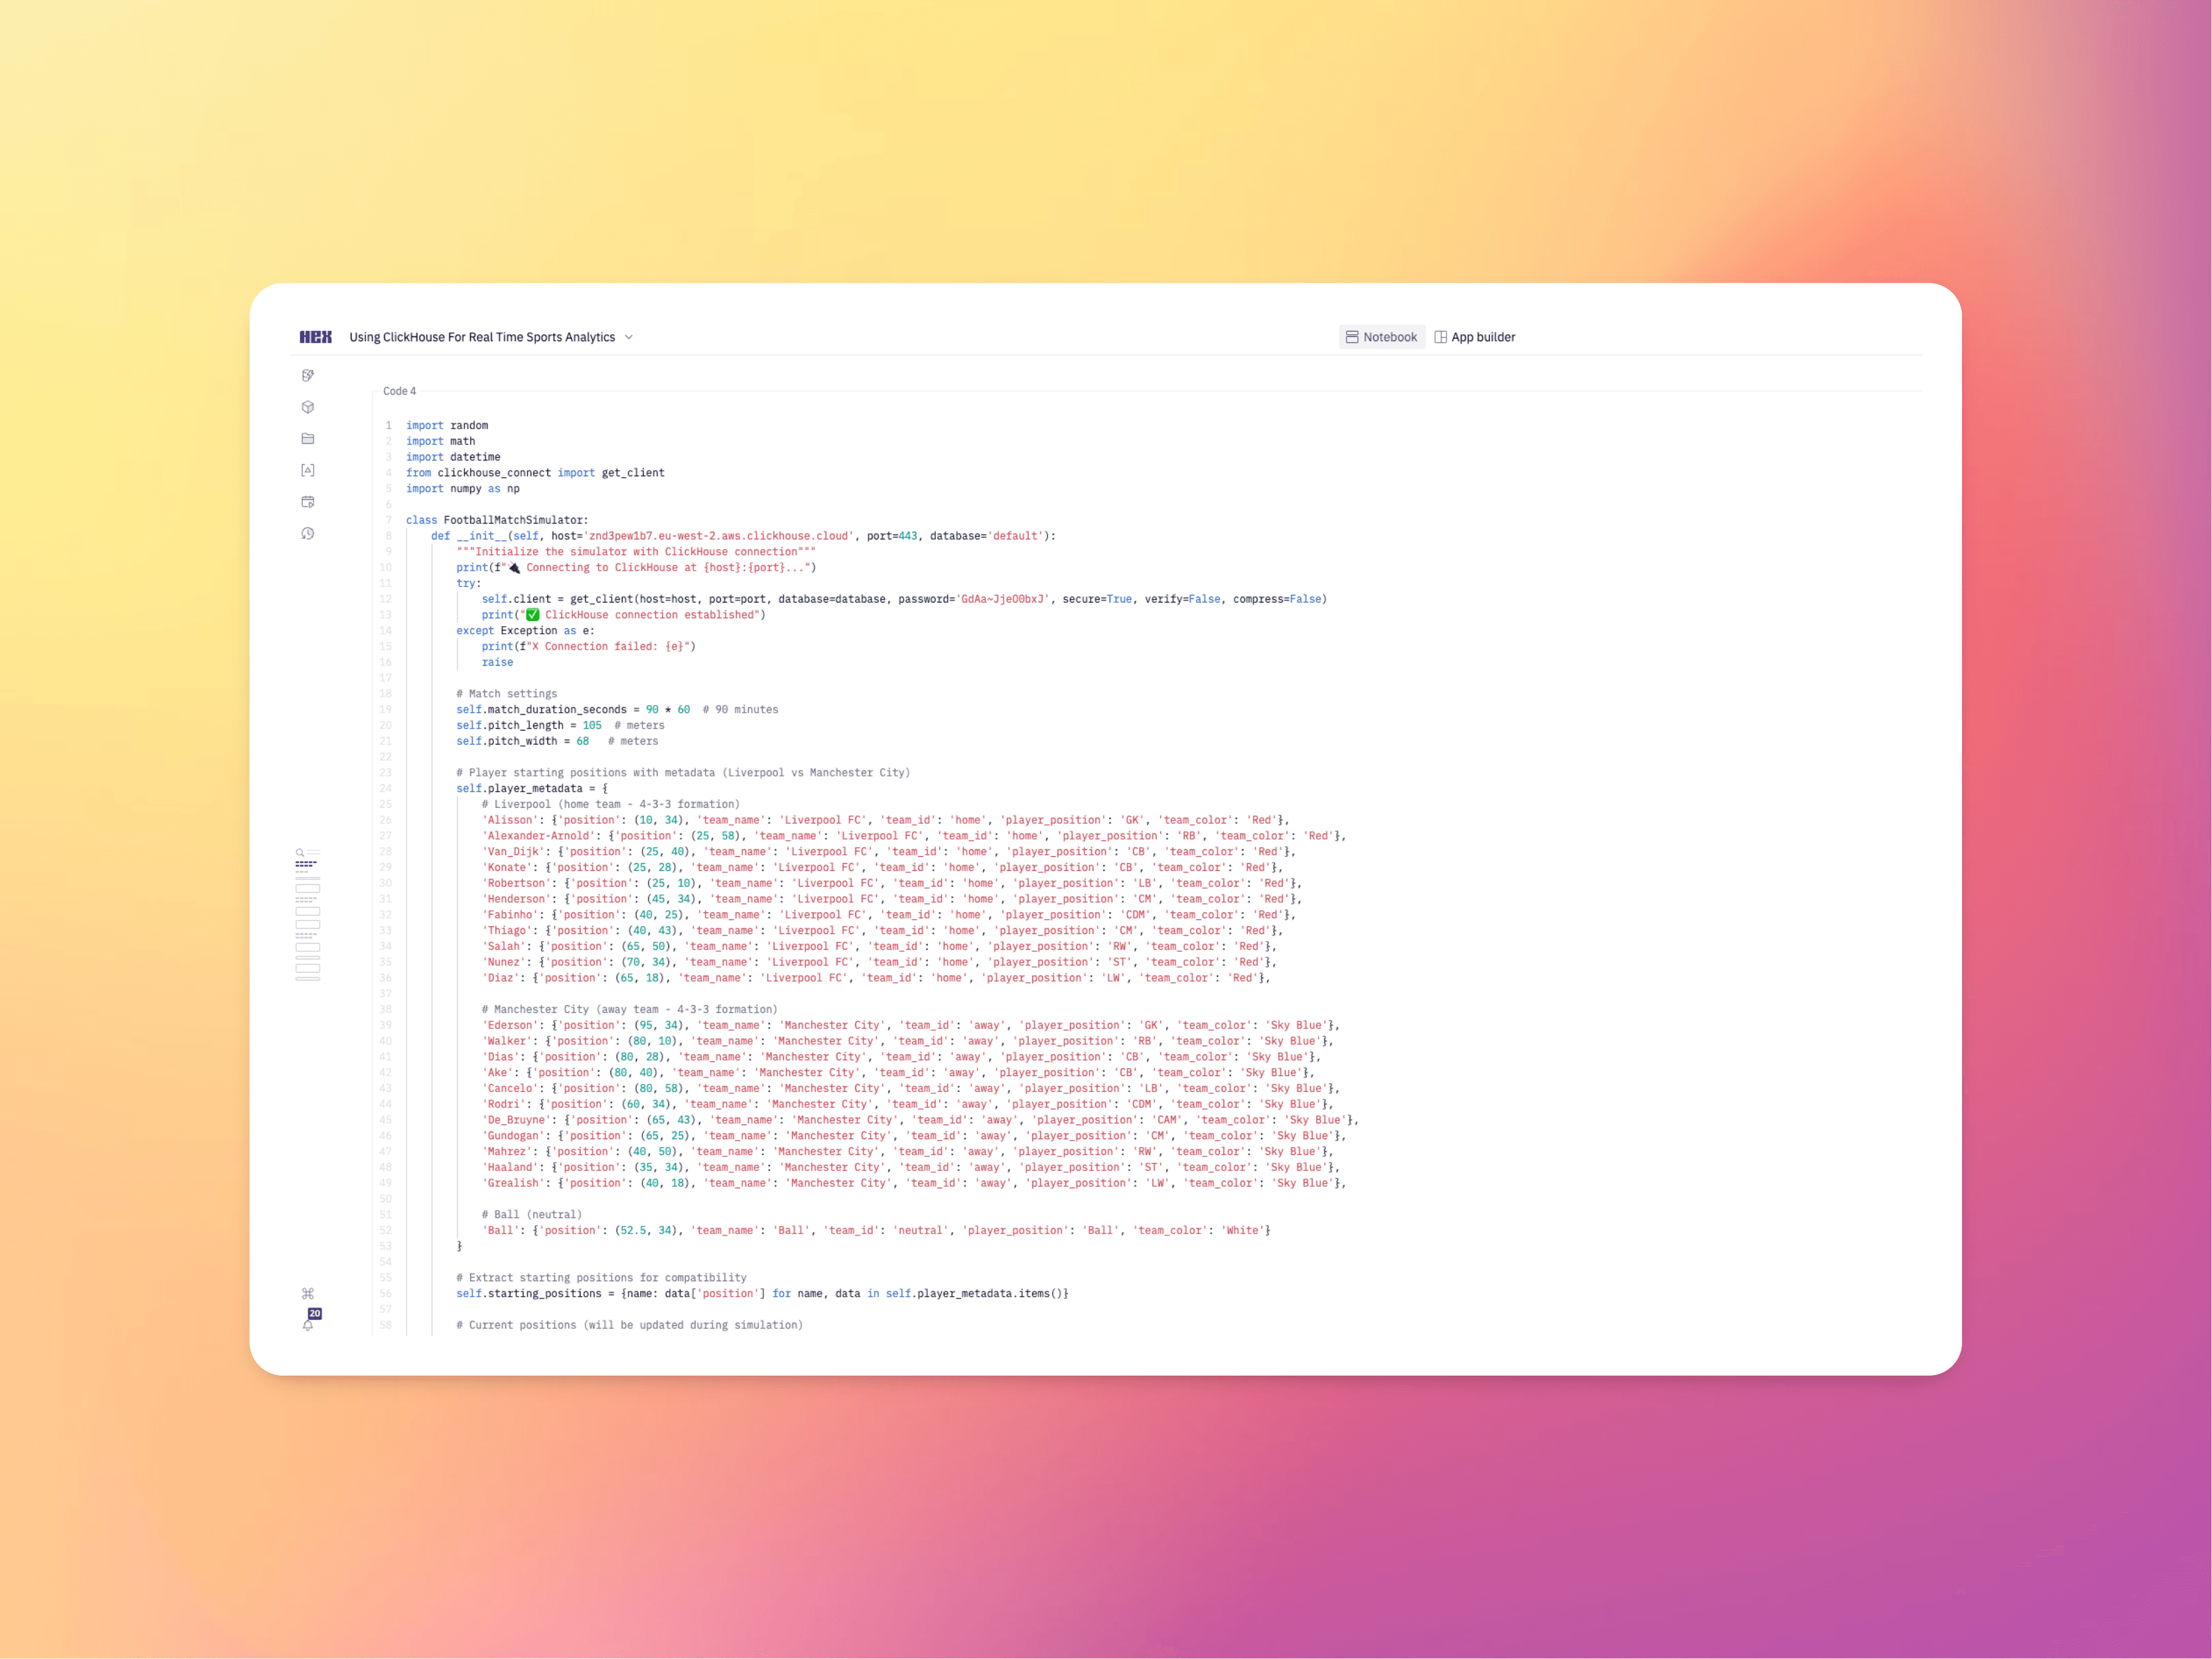The image size is (2212, 1659).
Task: Click the 'ClickHouse connection established' print line
Action: [623, 615]
